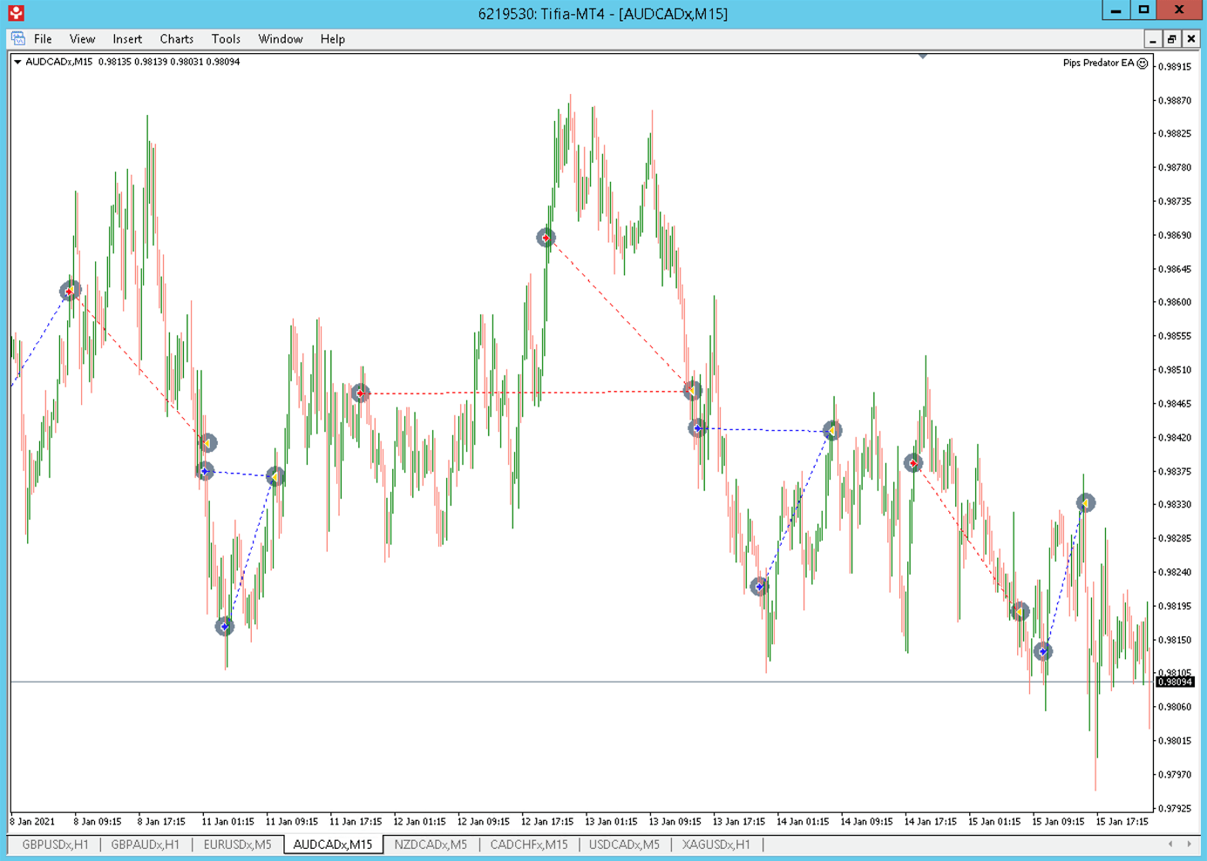Click the red sell marker at the highest trade entry
The image size is (1207, 861).
(x=546, y=238)
